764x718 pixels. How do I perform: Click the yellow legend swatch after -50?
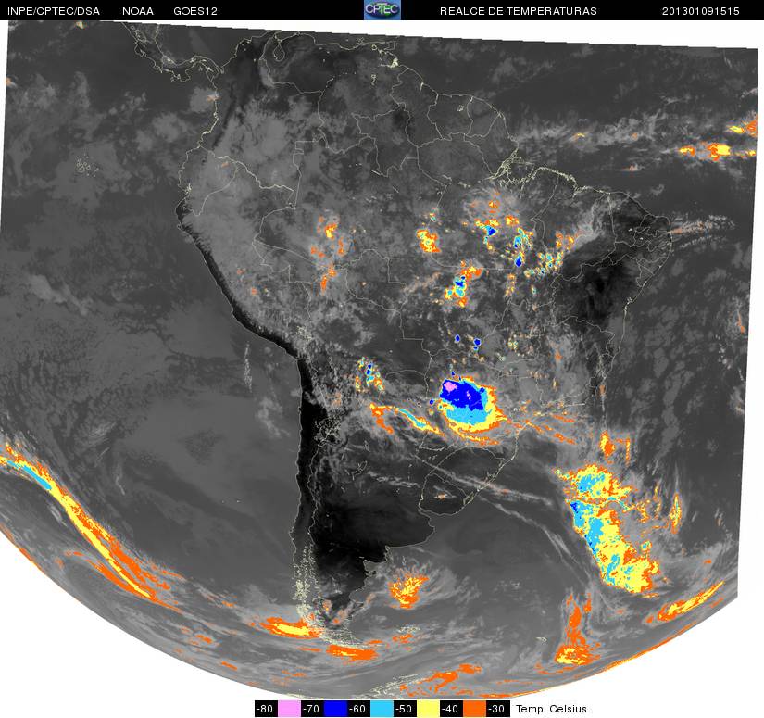428,709
